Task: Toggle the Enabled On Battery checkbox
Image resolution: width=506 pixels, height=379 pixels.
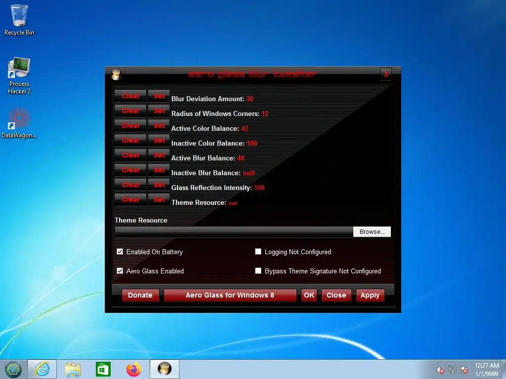Action: click(120, 252)
